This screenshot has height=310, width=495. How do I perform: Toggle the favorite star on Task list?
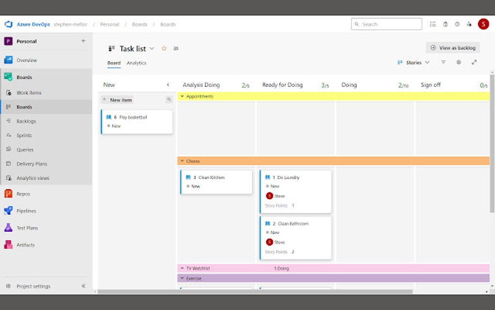(164, 48)
